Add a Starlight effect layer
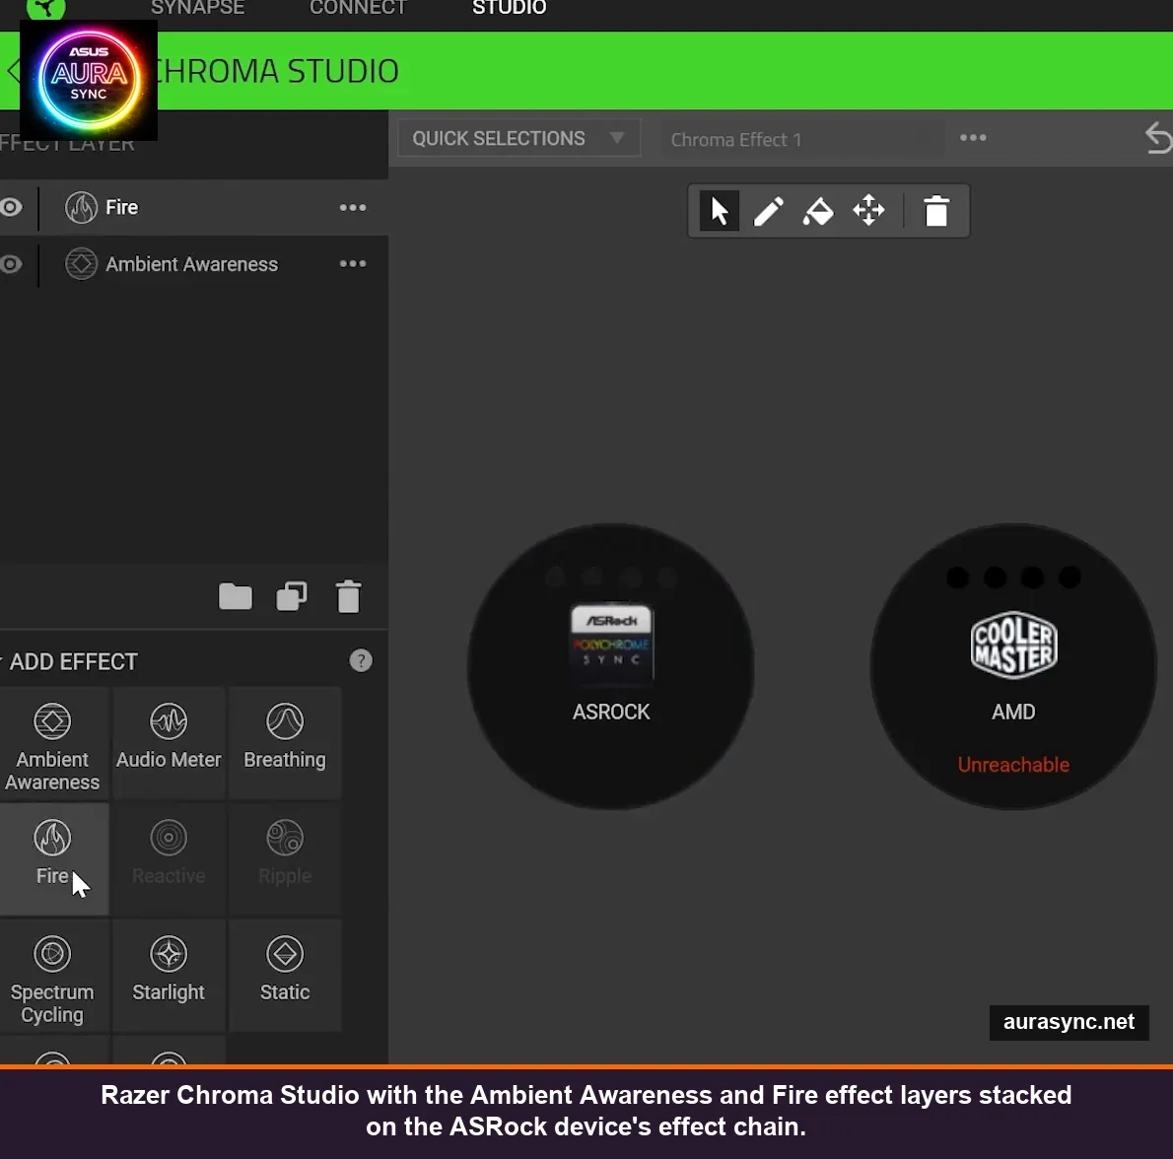Screen dimensions: 1173x1159 click(x=168, y=974)
